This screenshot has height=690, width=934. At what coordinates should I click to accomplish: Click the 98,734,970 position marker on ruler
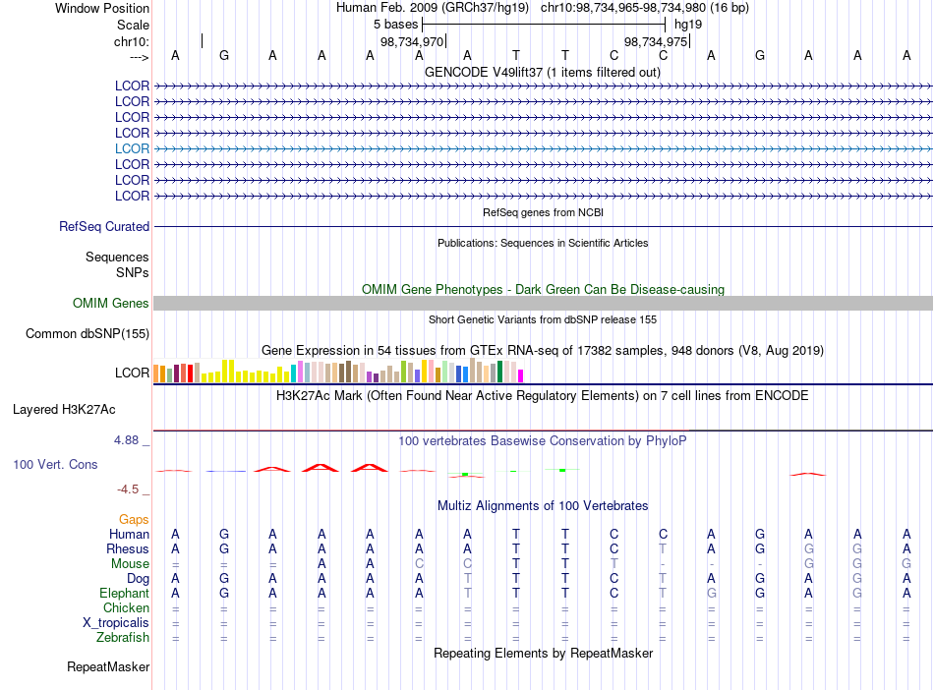point(412,42)
